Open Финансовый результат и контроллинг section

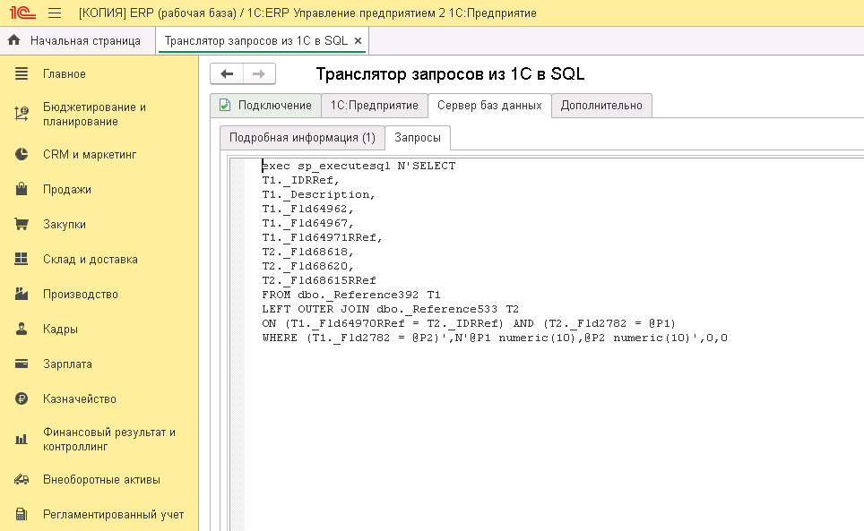point(109,439)
